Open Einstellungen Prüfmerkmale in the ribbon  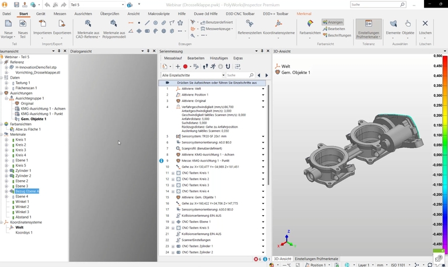click(369, 29)
